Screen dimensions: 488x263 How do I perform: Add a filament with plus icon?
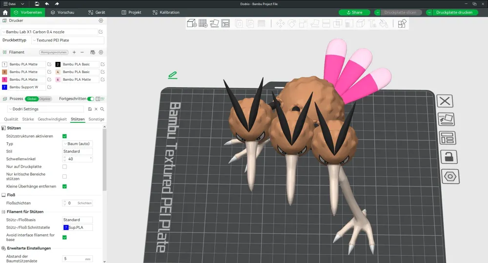[x=74, y=52]
